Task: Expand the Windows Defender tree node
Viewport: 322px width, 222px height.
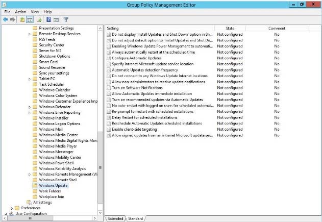Action: tap(30, 107)
